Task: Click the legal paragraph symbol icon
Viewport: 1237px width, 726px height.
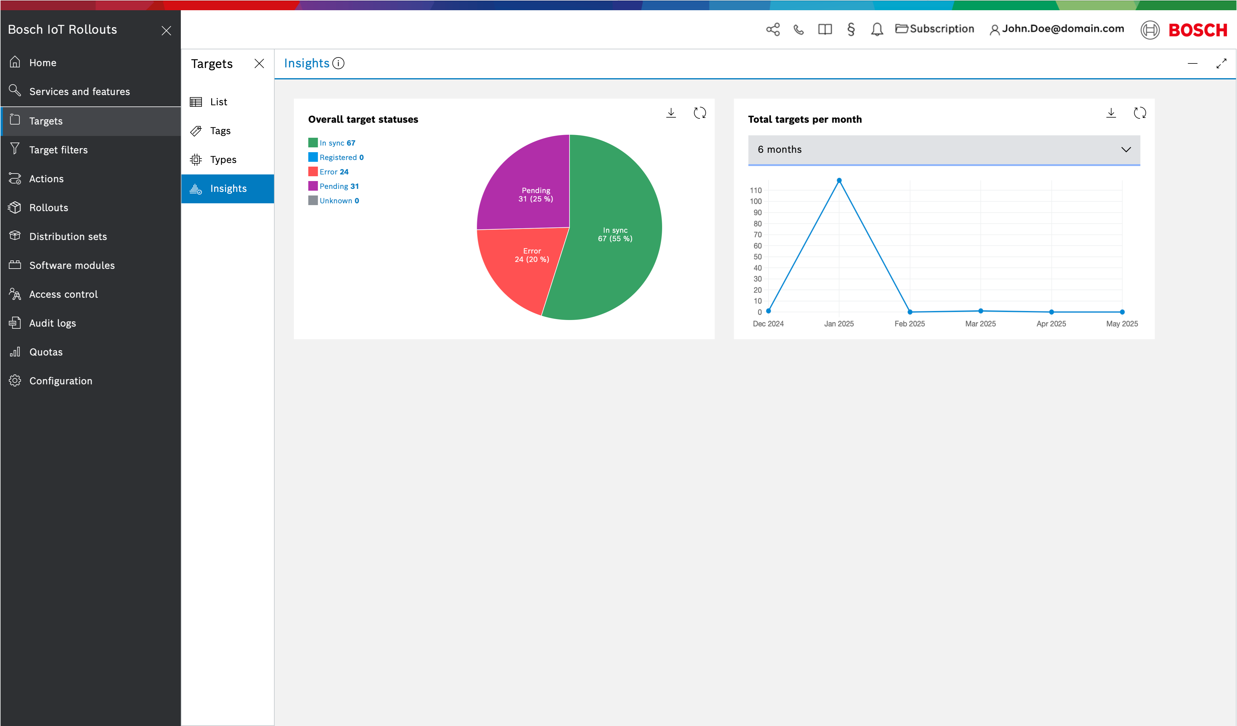Action: (x=851, y=29)
